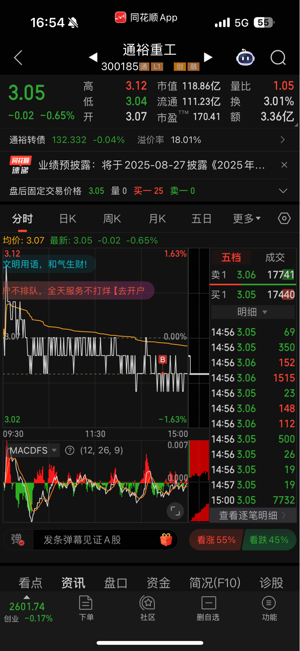Viewport: 300px width, 651px height.
Task: Tap the 同花顺 App status bar pill
Action: tap(146, 18)
